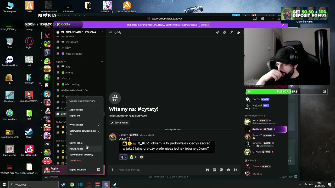The width and height of the screenshot is (335, 188).
Task: Open the ZC server icon
Action: (47, 144)
